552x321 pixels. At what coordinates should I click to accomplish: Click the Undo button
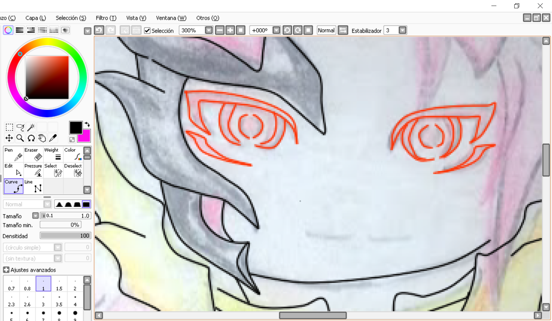(x=99, y=30)
